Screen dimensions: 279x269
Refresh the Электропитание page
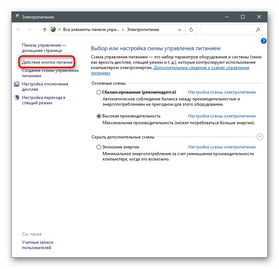(x=191, y=30)
